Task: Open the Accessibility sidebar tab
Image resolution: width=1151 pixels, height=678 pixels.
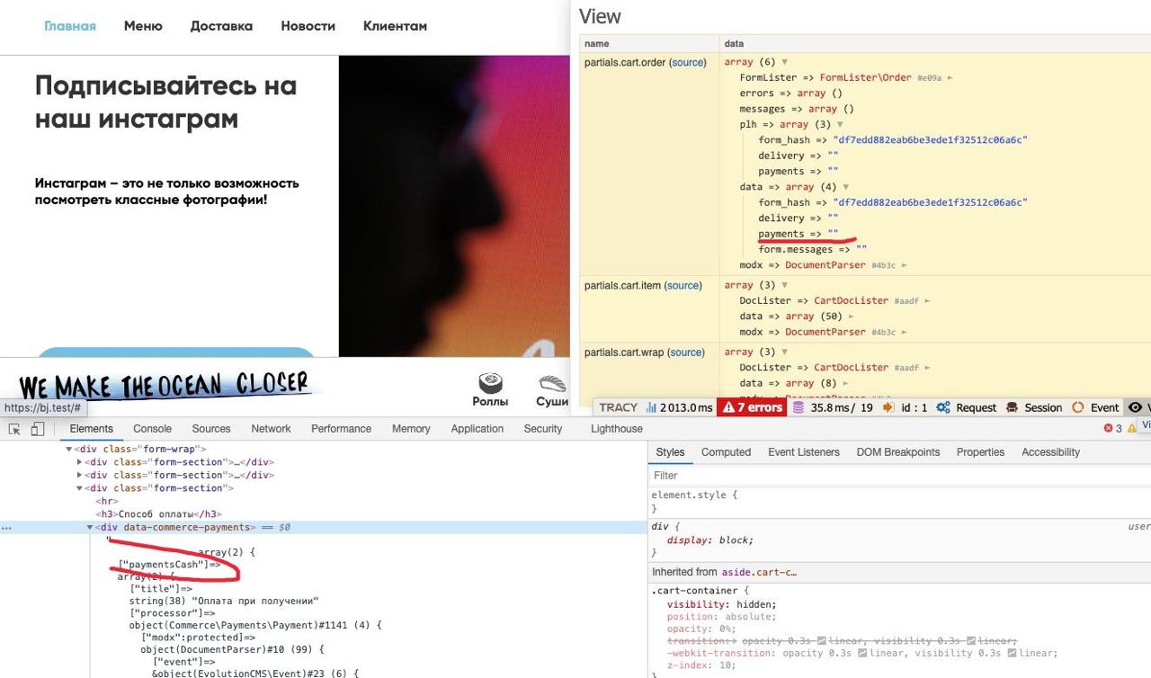Action: (1050, 452)
